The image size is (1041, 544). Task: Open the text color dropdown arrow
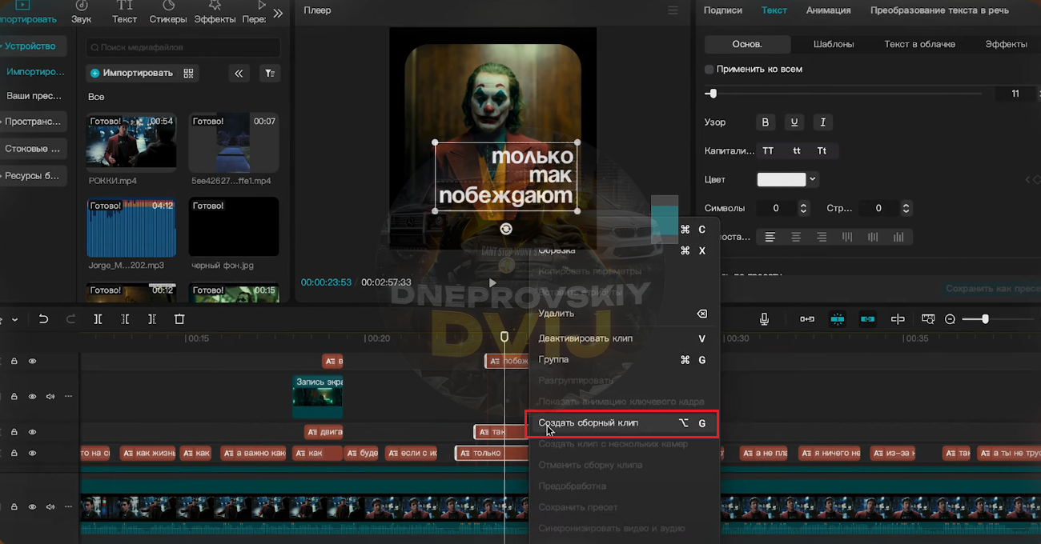813,179
